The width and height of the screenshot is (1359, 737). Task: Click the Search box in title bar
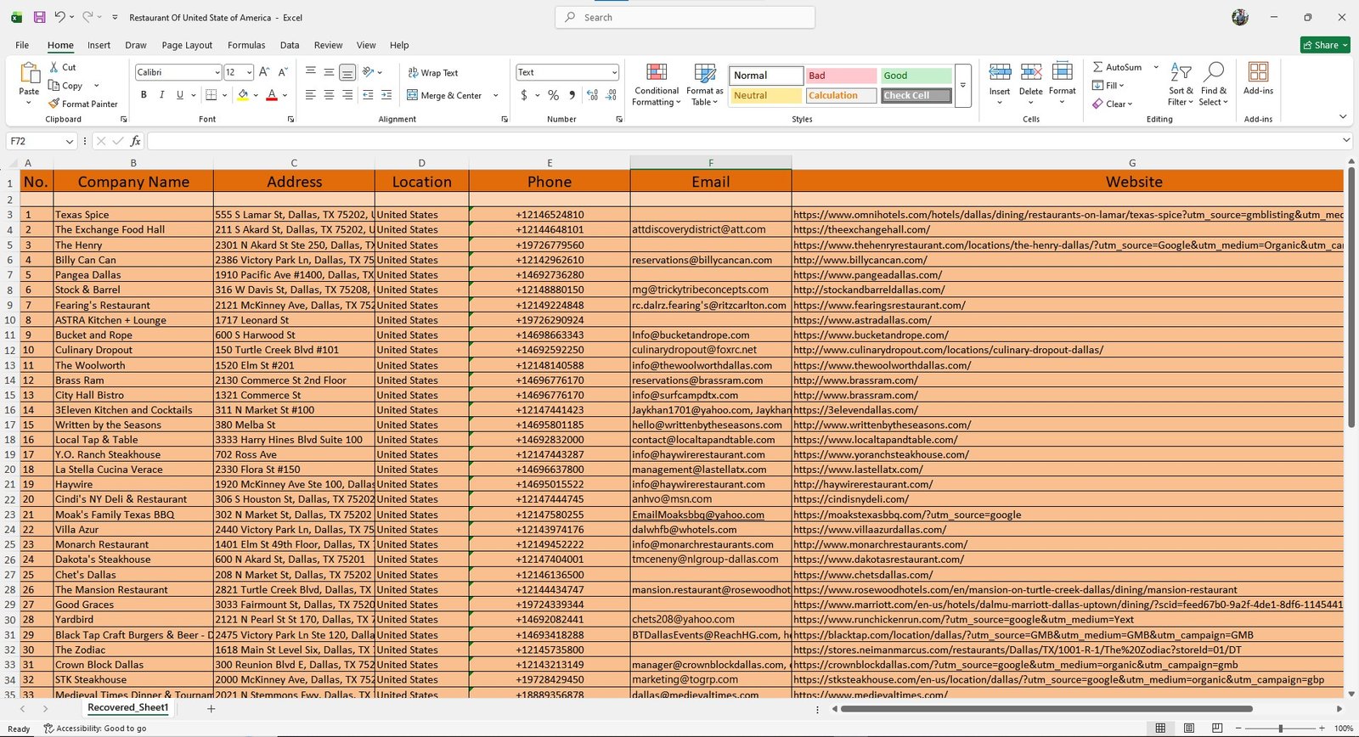(685, 17)
